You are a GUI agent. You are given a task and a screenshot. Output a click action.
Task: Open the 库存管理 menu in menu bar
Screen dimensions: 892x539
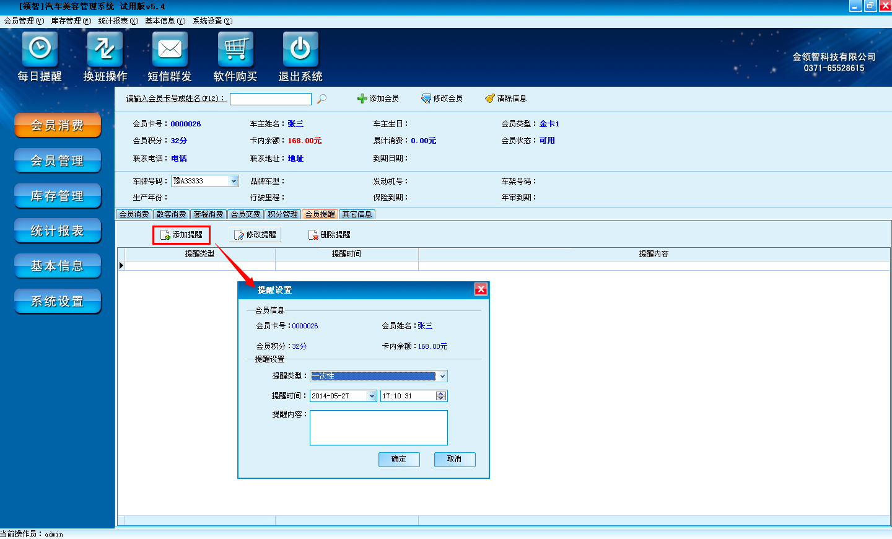point(71,21)
